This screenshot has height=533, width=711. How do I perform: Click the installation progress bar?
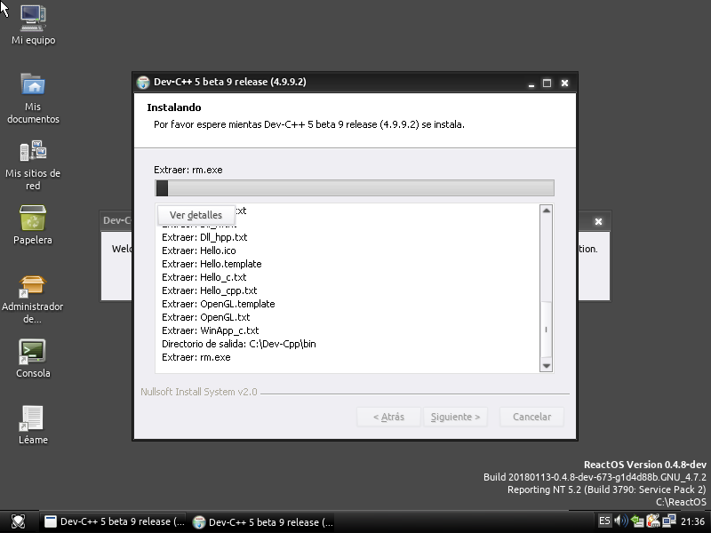tap(355, 188)
